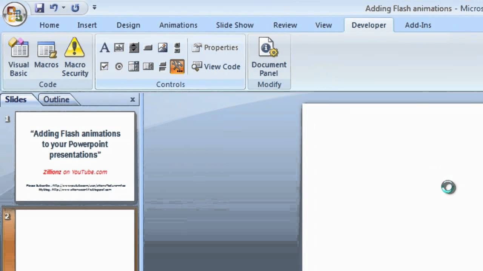483x271 pixels.
Task: Save the presentation from Quick Access
Action: coord(40,8)
